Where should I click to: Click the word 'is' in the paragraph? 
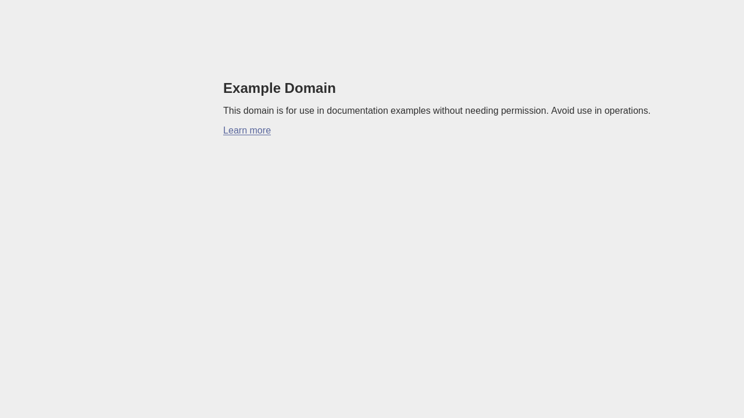[x=280, y=111]
